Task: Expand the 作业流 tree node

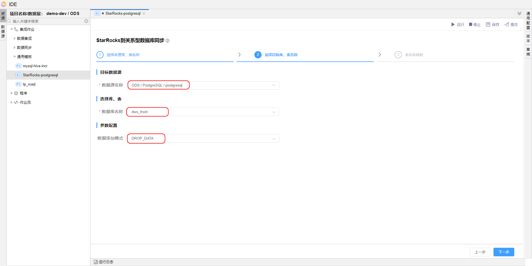Action: 11,102
